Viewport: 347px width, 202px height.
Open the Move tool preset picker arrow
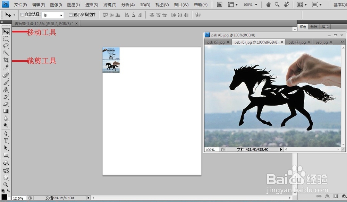(x=14, y=15)
